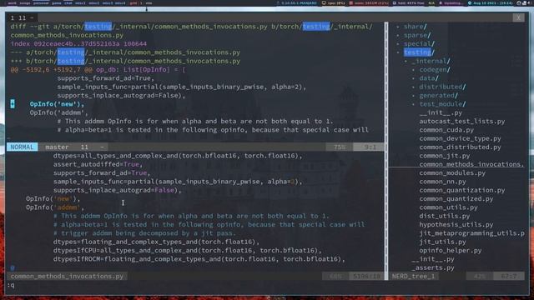This screenshot has height=300, width=534.
Task: Click the common_methods_invocations.py statusline name
Action: point(67,276)
